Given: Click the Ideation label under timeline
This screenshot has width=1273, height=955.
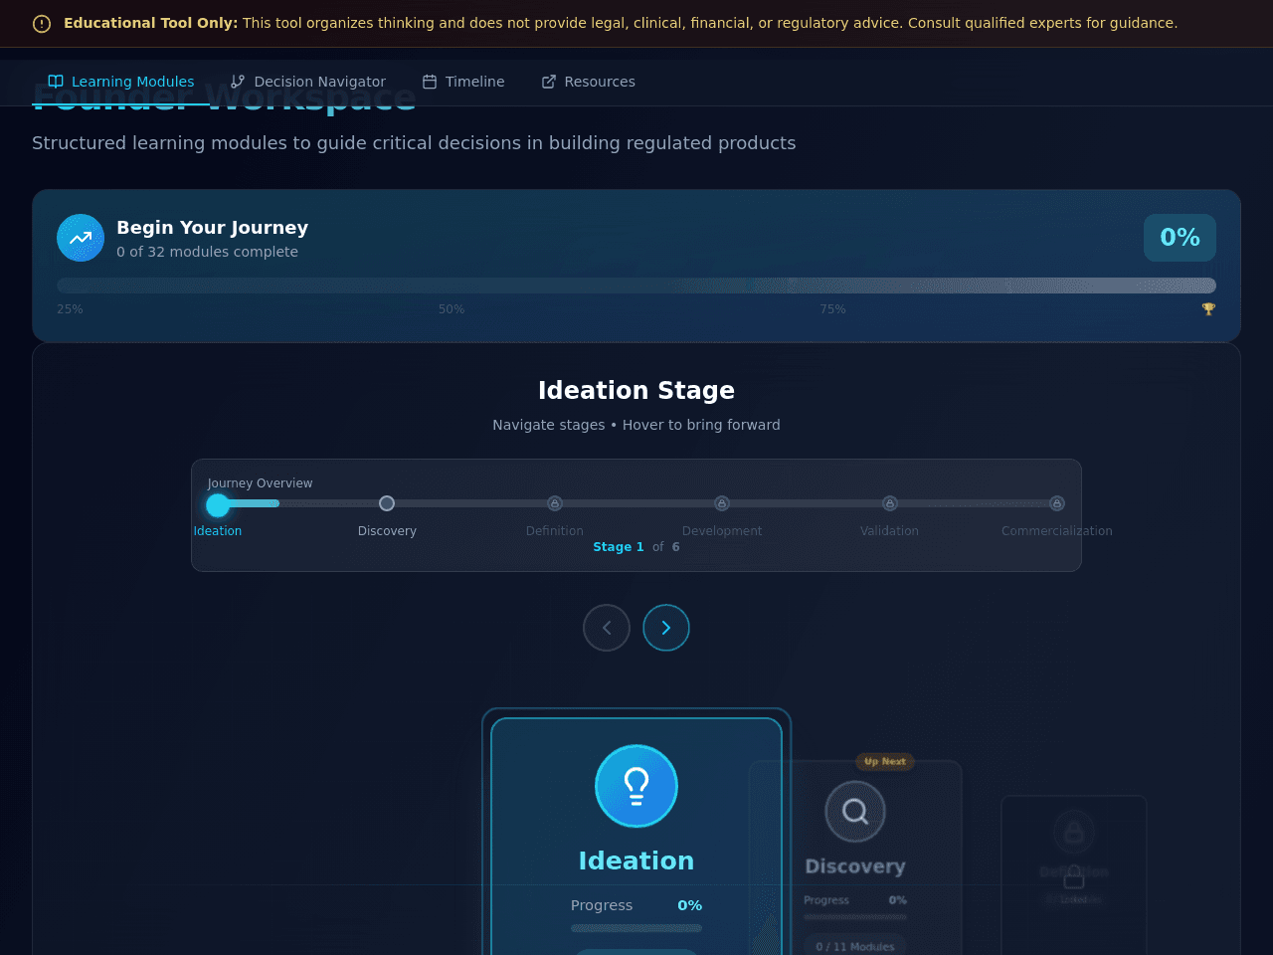Looking at the screenshot, I should (218, 531).
